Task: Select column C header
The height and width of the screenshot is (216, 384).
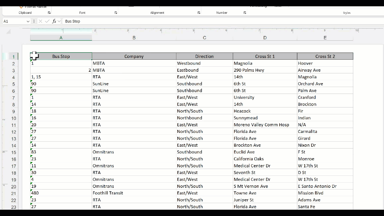Action: click(x=204, y=38)
